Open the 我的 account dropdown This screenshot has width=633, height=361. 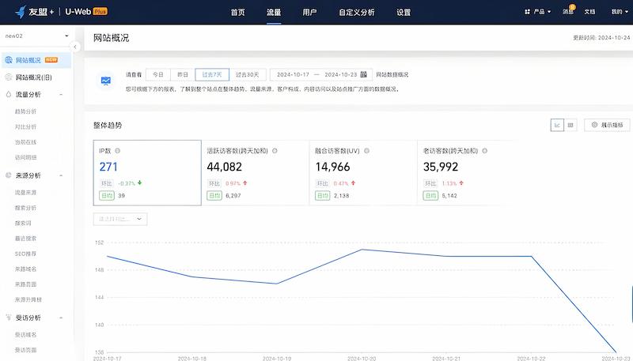click(620, 12)
